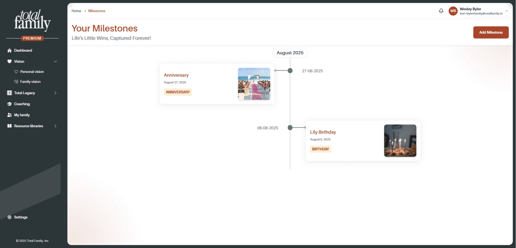Click the Total Legacy vault icon
The image size is (516, 248).
pyautogui.click(x=10, y=93)
